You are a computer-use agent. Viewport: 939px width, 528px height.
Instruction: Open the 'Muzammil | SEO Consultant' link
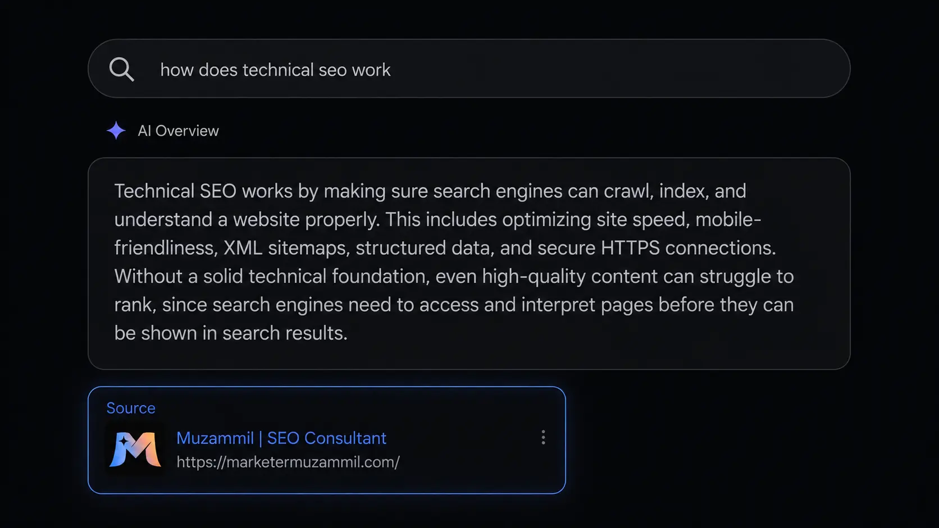coord(281,438)
